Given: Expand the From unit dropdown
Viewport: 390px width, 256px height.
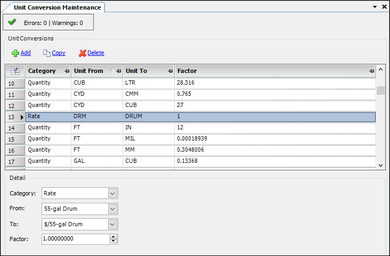Looking at the screenshot, I should pyautogui.click(x=112, y=209).
